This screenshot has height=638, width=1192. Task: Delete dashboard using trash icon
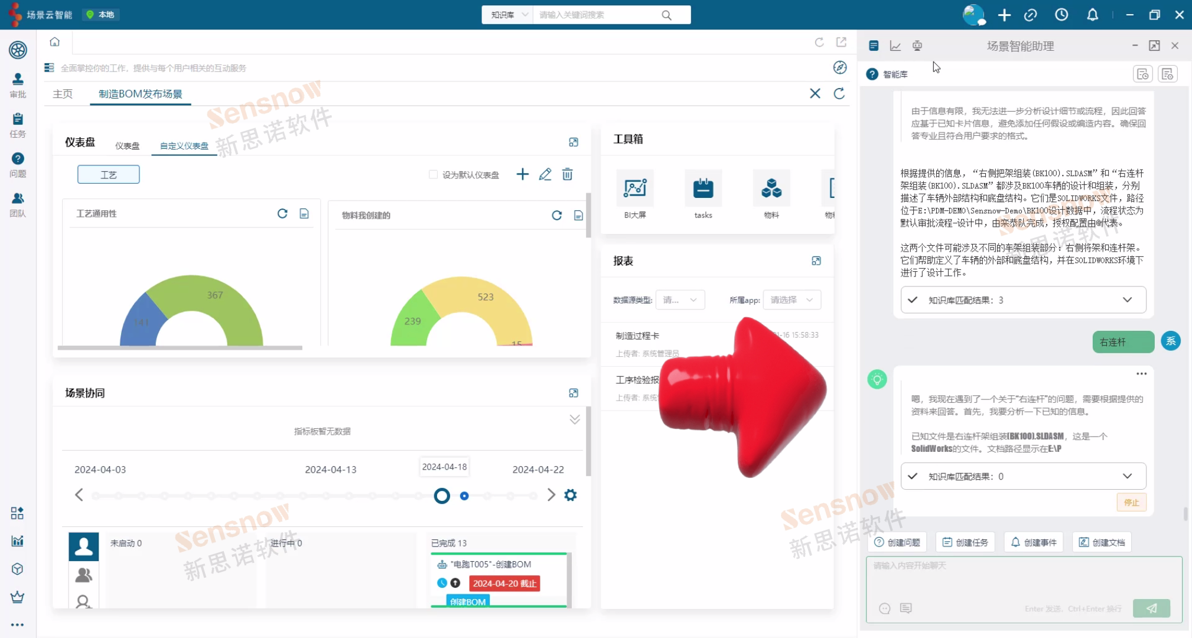click(567, 174)
